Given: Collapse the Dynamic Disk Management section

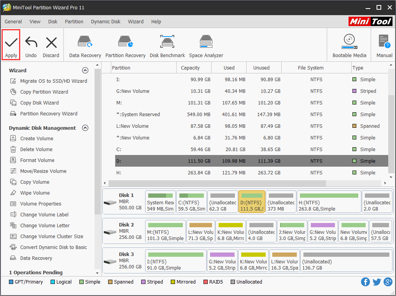Looking at the screenshot, I should click(x=85, y=128).
